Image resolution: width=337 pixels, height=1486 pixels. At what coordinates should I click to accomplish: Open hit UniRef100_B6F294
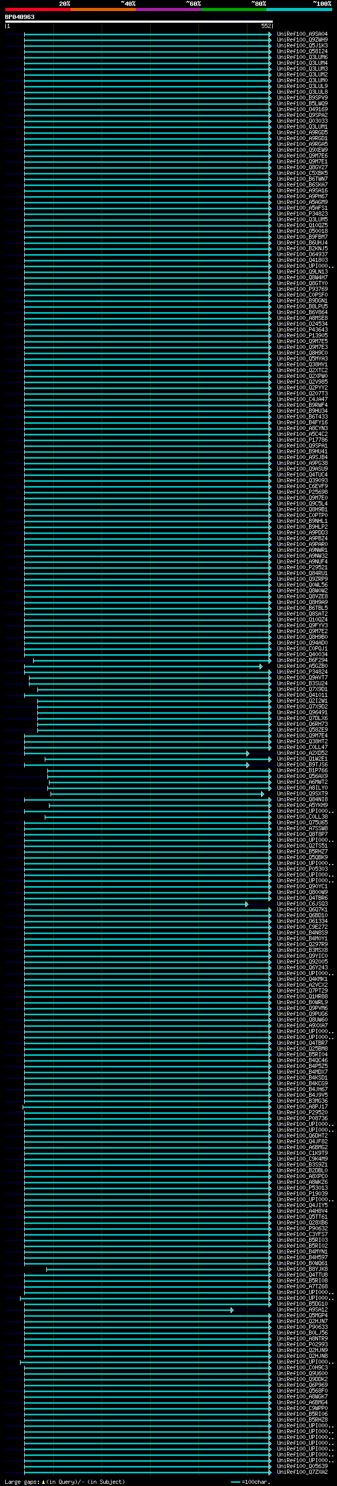pyautogui.click(x=302, y=660)
